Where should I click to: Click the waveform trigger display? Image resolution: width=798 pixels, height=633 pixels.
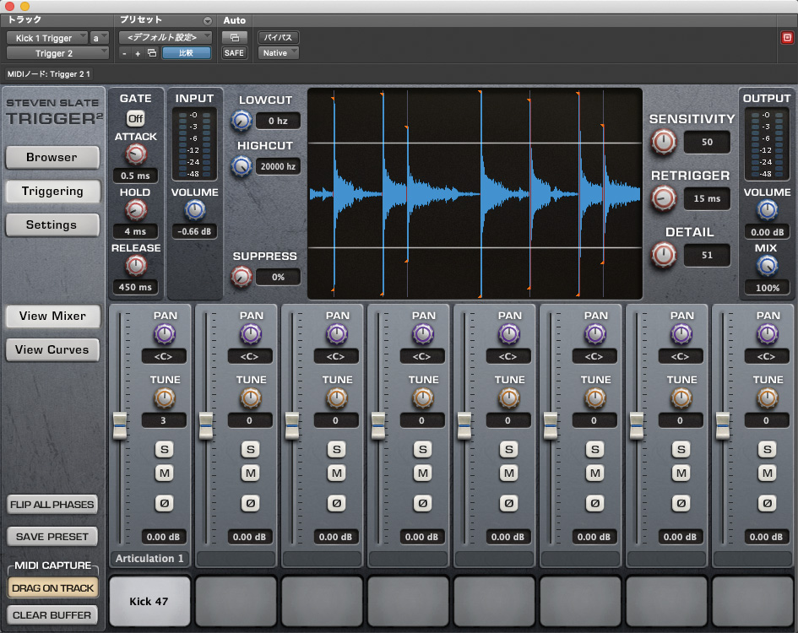475,193
